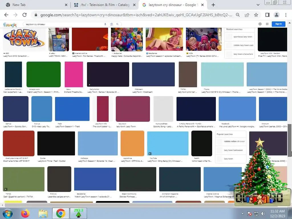Viewport: 292px width, 219px height.
Task: Close the /tv/ Television & Film tab
Action: pyautogui.click(x=134, y=5)
